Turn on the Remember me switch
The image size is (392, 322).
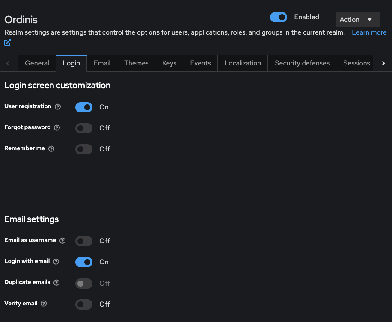(x=84, y=149)
